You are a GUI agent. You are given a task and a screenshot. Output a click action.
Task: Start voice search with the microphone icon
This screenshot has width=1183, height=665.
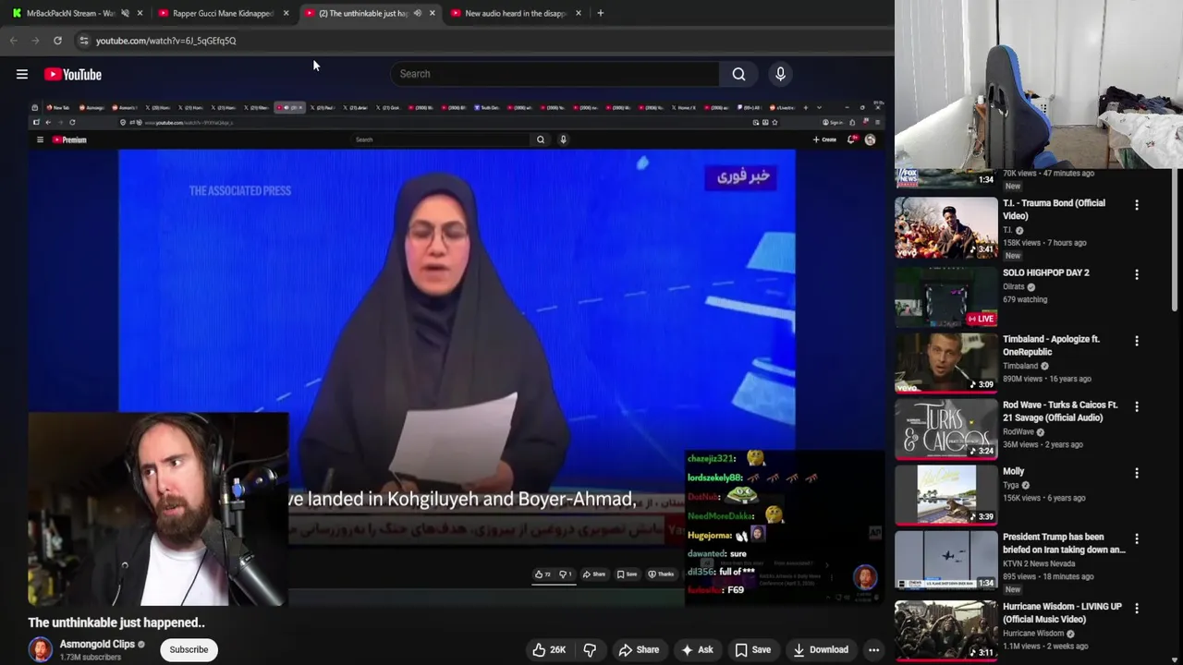780,74
